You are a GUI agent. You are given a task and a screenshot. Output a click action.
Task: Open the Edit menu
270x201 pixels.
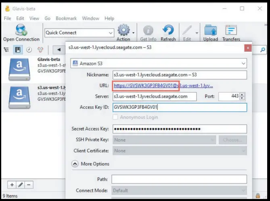point(20,19)
